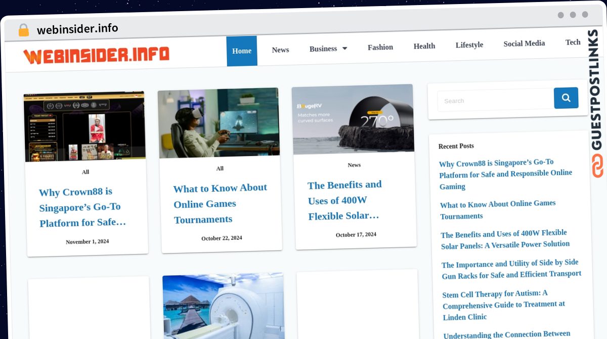Open the 400W Flexible Solar card title
Viewport: 607px width, 339px height.
tap(344, 200)
